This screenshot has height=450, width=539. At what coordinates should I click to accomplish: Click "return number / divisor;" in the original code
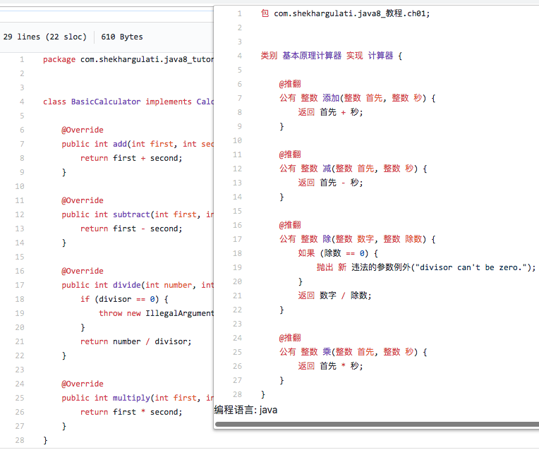pyautogui.click(x=136, y=341)
